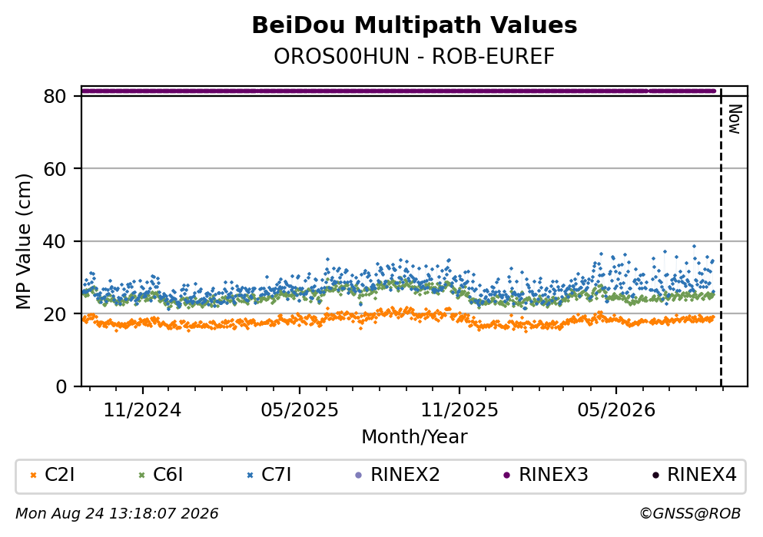The image size is (763, 537).
Task: Select the C6I legend label
Action: pos(168,475)
